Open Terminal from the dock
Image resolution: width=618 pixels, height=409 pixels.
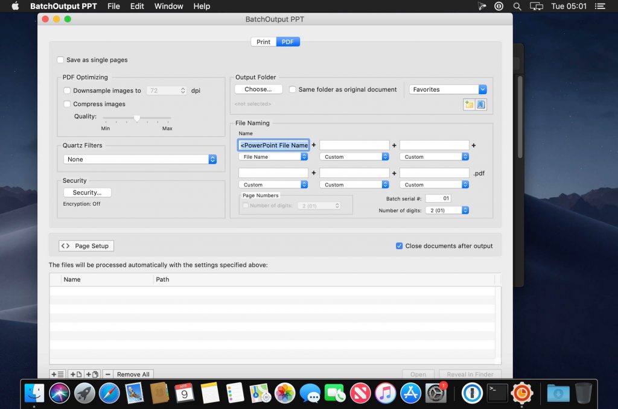coord(497,393)
